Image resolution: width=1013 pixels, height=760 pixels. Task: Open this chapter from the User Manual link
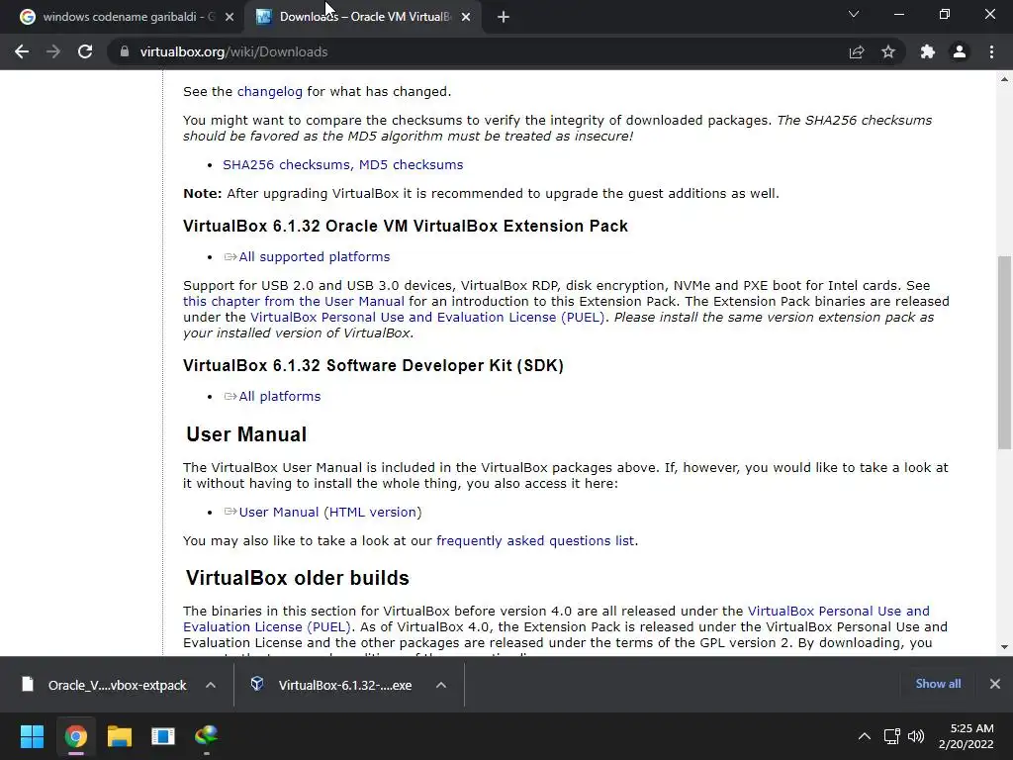pyautogui.click(x=293, y=302)
